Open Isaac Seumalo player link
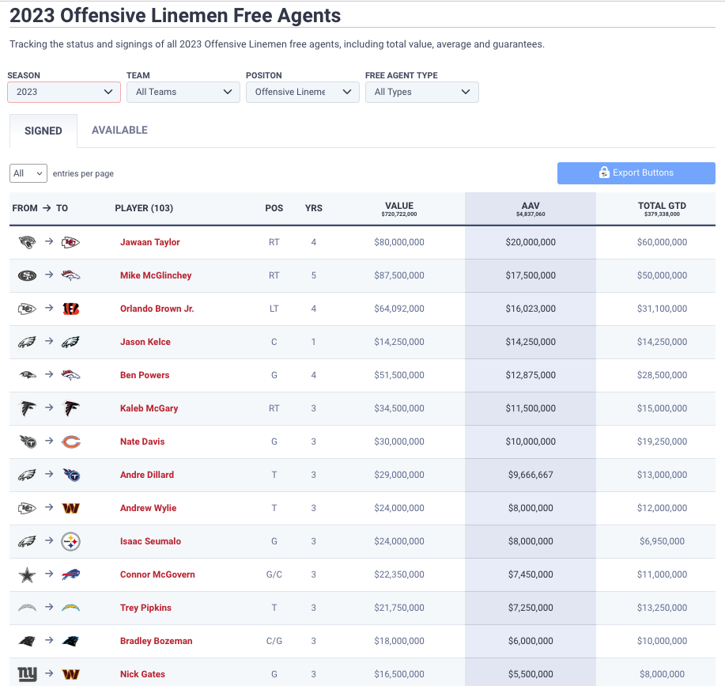This screenshot has width=725, height=686. [150, 541]
